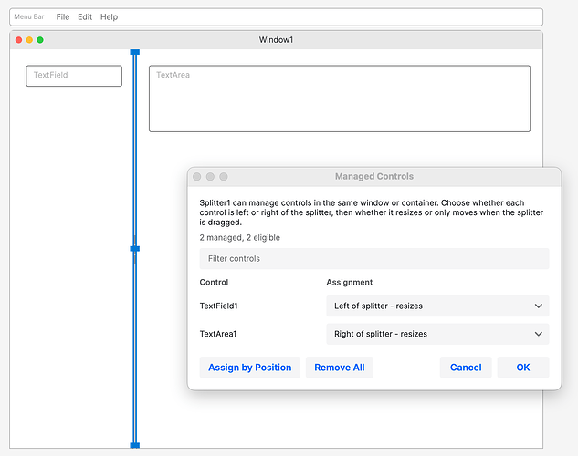
Task: Click inside the TextArea box
Action: 340,98
